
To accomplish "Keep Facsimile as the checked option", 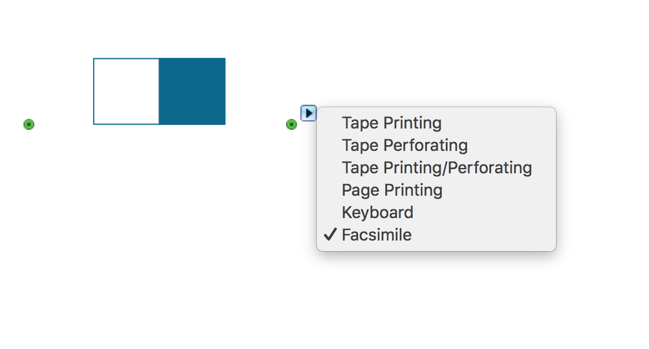I will (377, 235).
